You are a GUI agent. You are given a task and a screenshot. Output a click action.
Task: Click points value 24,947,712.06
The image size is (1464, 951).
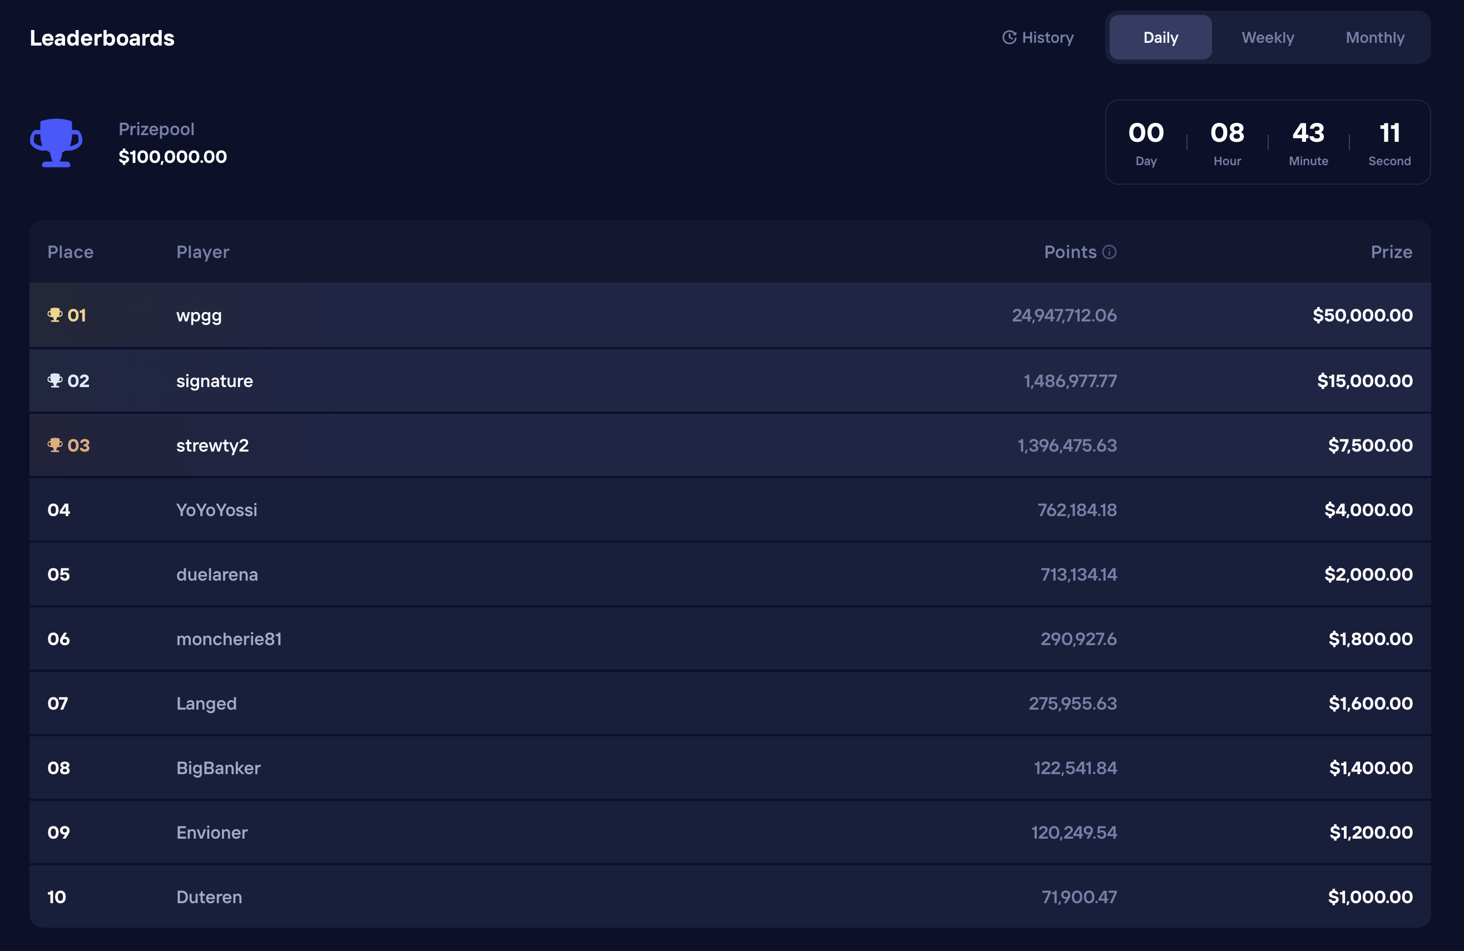pos(1064,315)
